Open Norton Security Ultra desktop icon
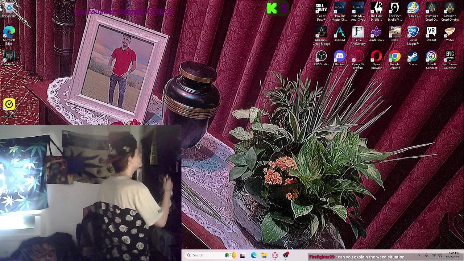464x261 pixels. 9,108
